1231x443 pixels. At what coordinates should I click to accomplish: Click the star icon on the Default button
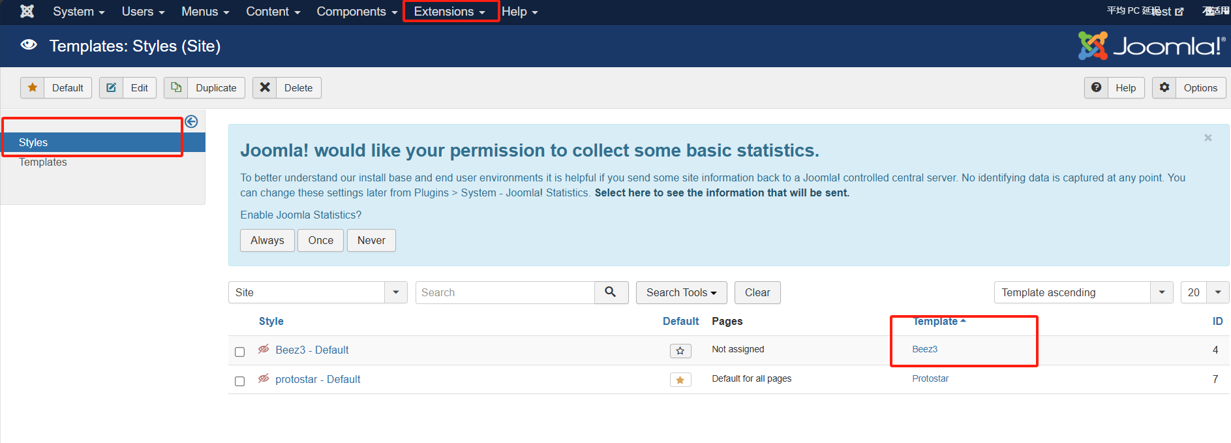tap(33, 87)
